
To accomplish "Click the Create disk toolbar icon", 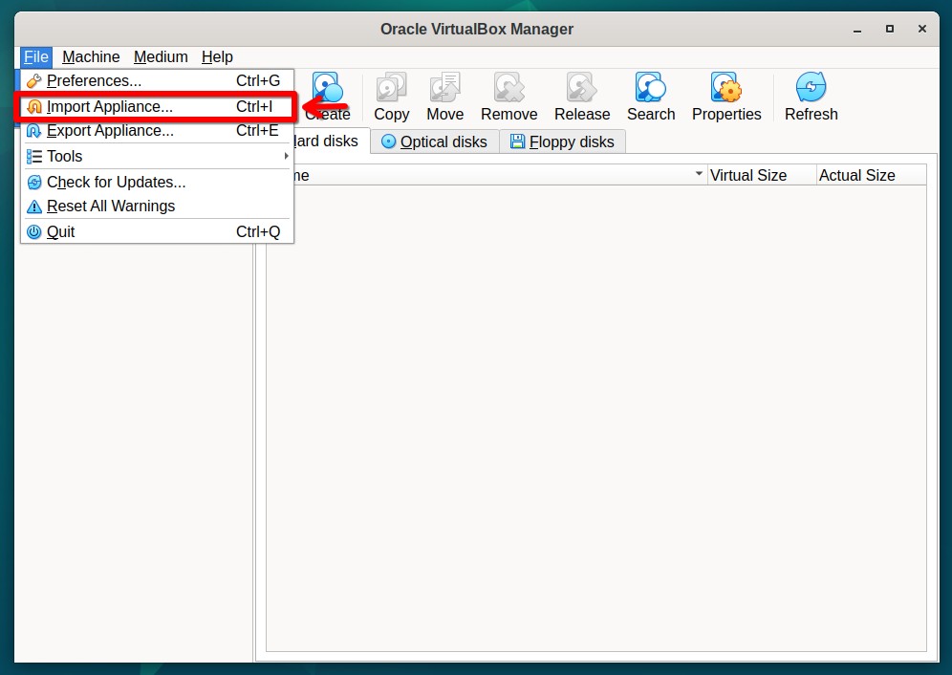I will [328, 88].
